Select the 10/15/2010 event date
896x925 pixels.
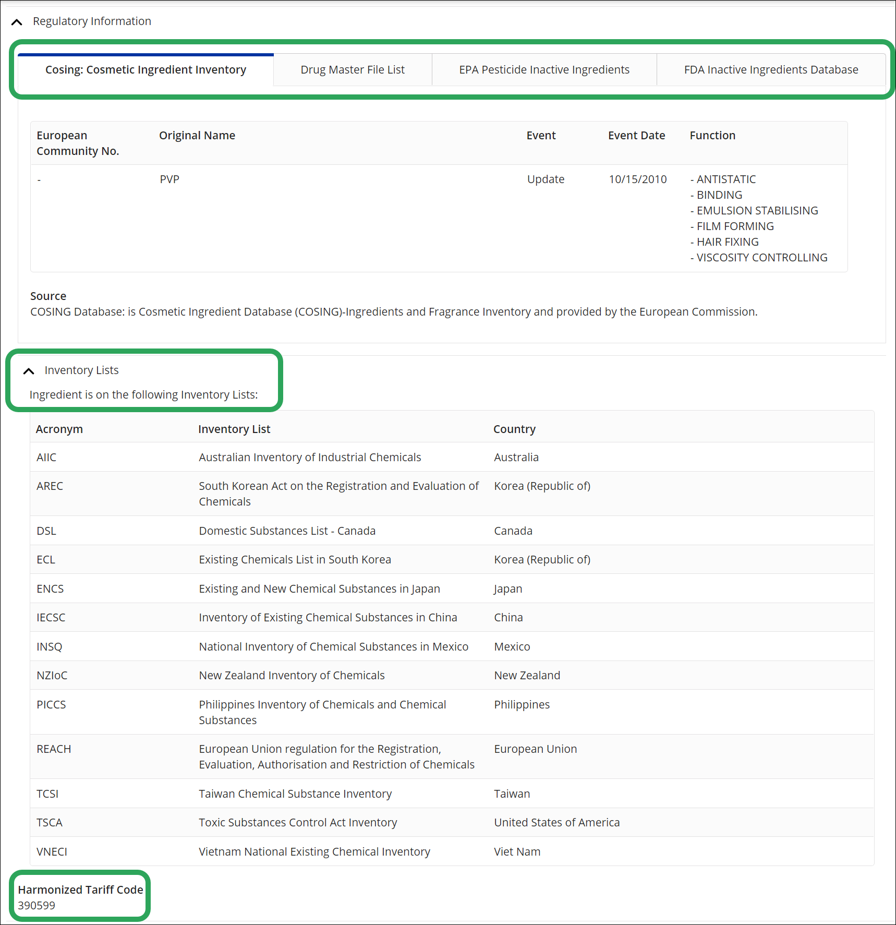638,179
